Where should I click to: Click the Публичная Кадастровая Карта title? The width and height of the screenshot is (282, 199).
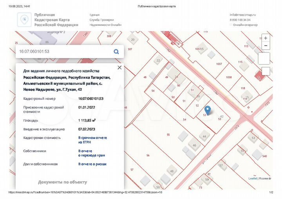[x=56, y=20]
